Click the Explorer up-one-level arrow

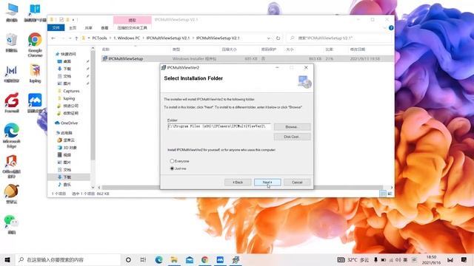click(x=76, y=38)
